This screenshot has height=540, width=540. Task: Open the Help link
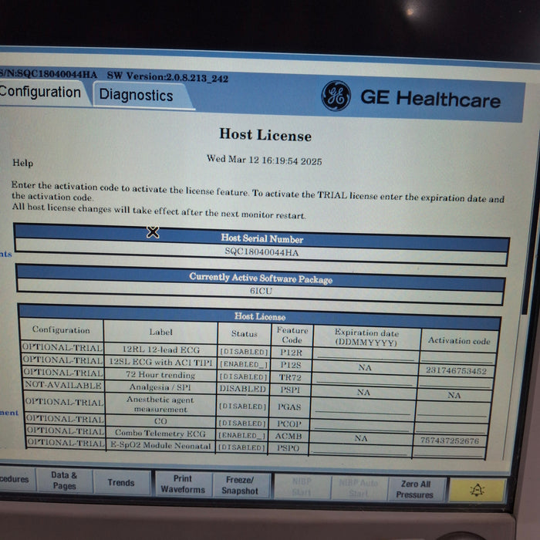coord(22,163)
